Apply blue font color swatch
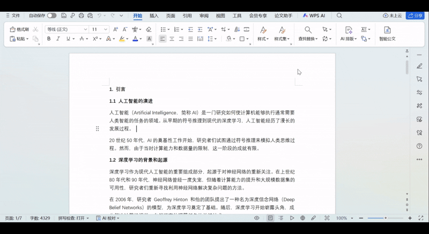Viewport: 429px width, 234px height. click(x=135, y=39)
